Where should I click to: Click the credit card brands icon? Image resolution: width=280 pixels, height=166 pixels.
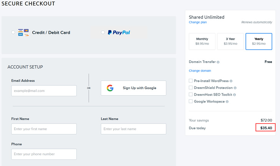[23, 33]
